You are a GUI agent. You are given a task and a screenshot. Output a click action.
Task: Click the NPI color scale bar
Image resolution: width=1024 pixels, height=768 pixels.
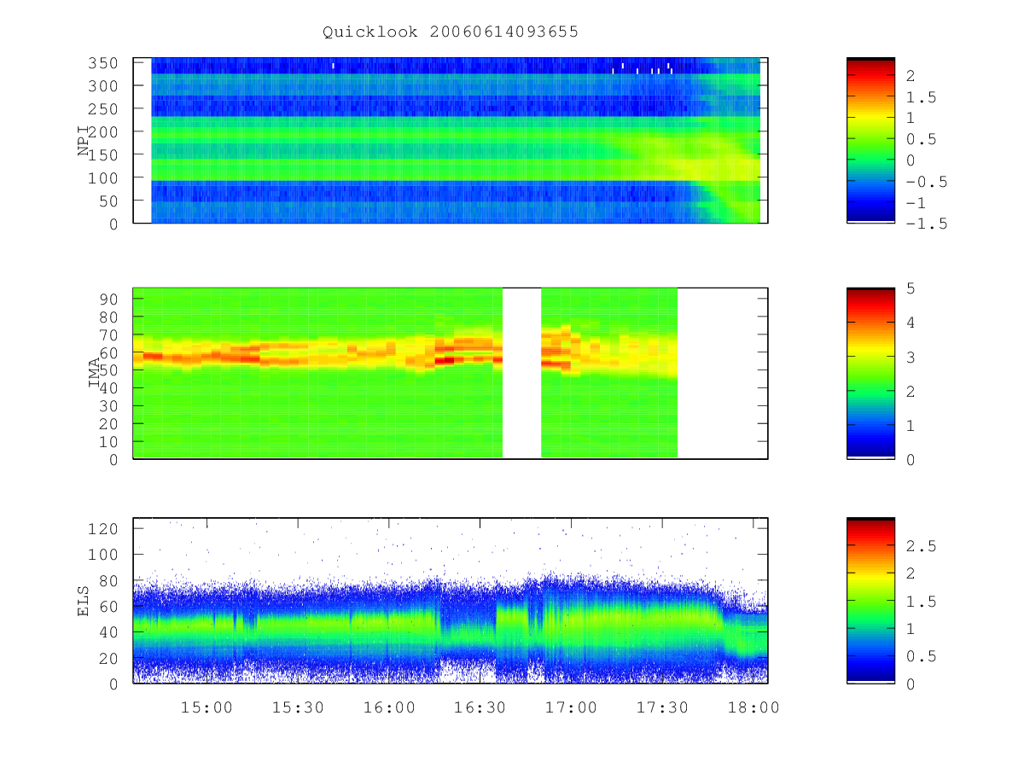click(870, 141)
